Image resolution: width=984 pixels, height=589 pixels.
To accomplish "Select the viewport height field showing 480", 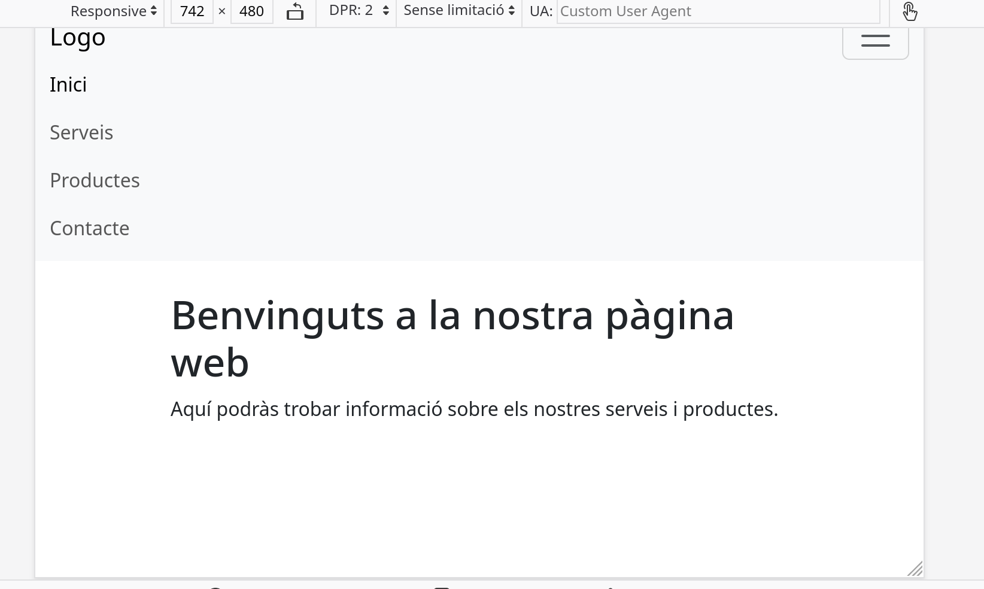I will (251, 11).
